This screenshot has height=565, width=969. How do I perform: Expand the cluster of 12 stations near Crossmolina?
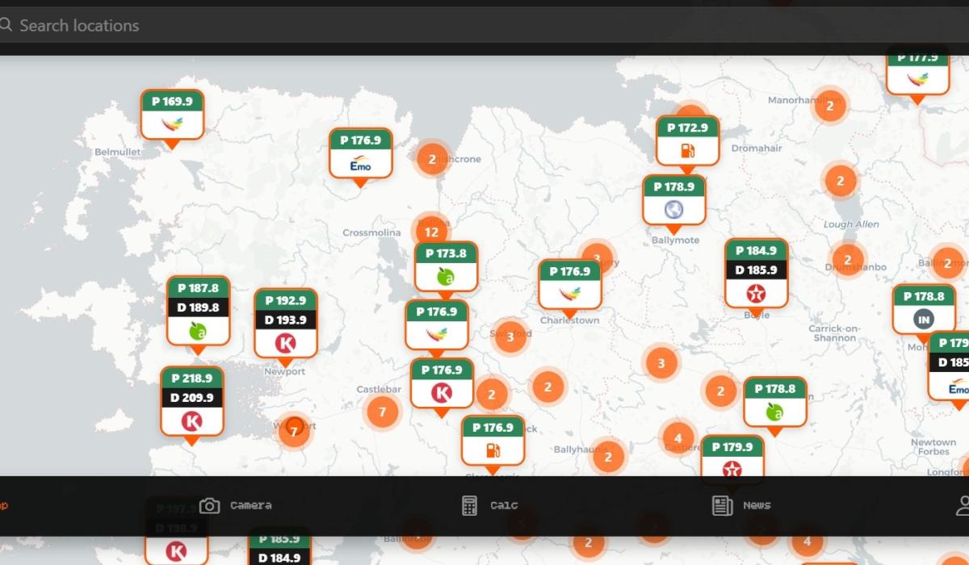431,230
